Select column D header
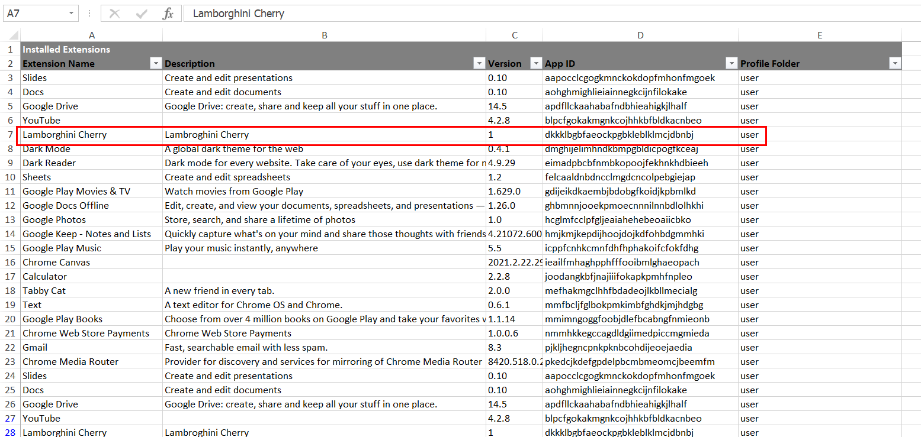921x437 pixels. 641,35
